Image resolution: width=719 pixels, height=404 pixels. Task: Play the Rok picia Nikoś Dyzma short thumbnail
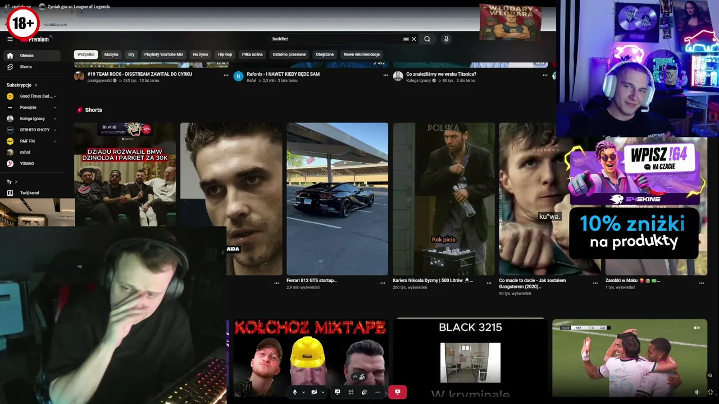coord(444,199)
